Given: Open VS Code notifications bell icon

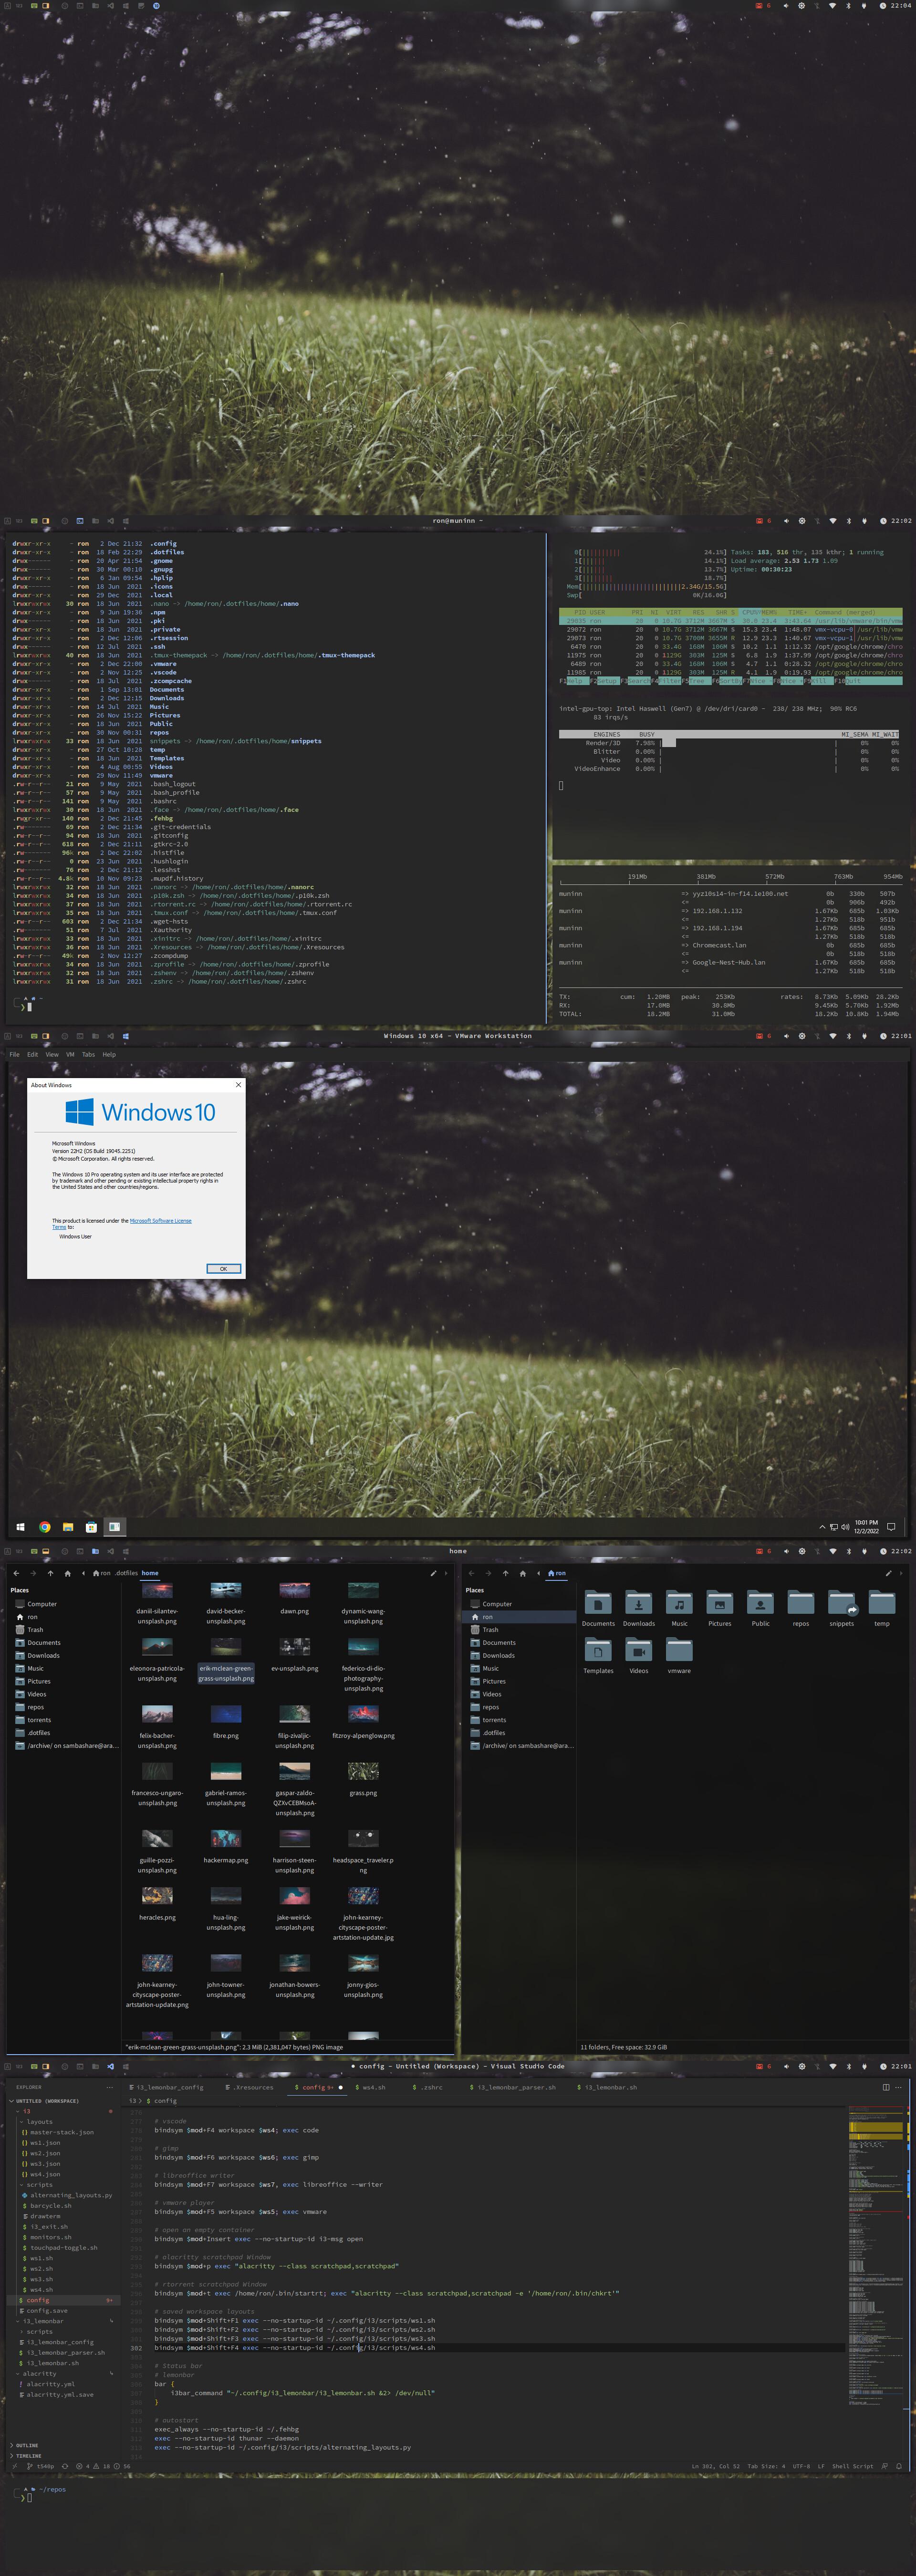Looking at the screenshot, I should tap(899, 2466).
